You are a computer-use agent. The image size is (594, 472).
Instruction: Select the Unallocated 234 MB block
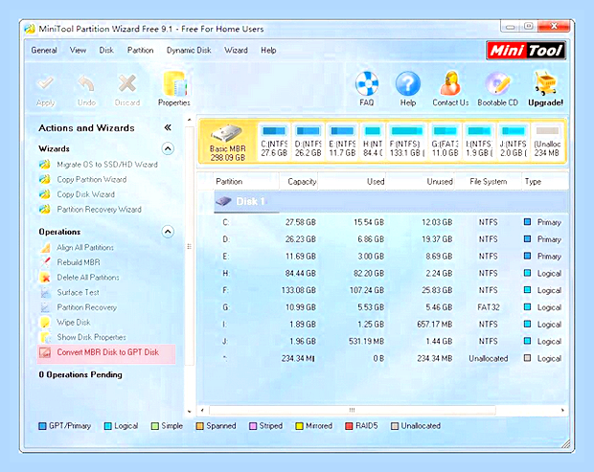pyautogui.click(x=547, y=142)
